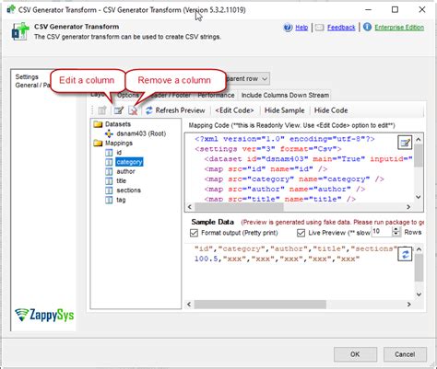The width and height of the screenshot is (437, 369).
Task: Click the ZappySys logo
Action: click(44, 315)
